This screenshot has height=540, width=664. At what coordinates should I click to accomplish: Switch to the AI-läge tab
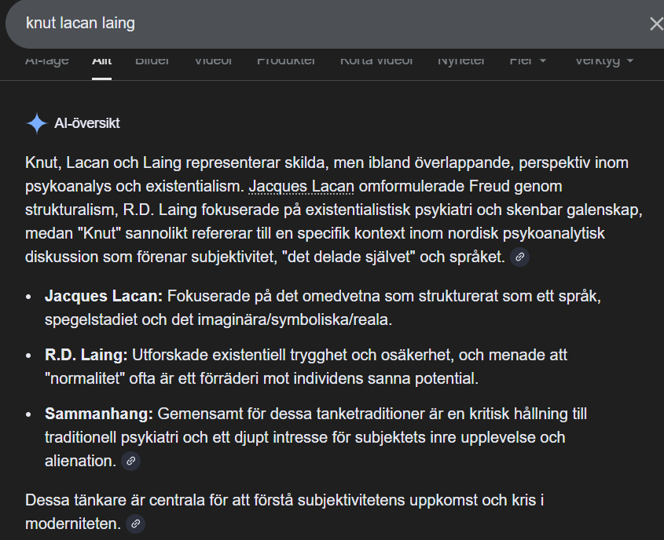click(x=47, y=60)
